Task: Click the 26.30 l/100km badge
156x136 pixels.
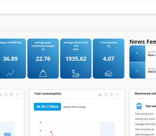Action: tap(47, 107)
